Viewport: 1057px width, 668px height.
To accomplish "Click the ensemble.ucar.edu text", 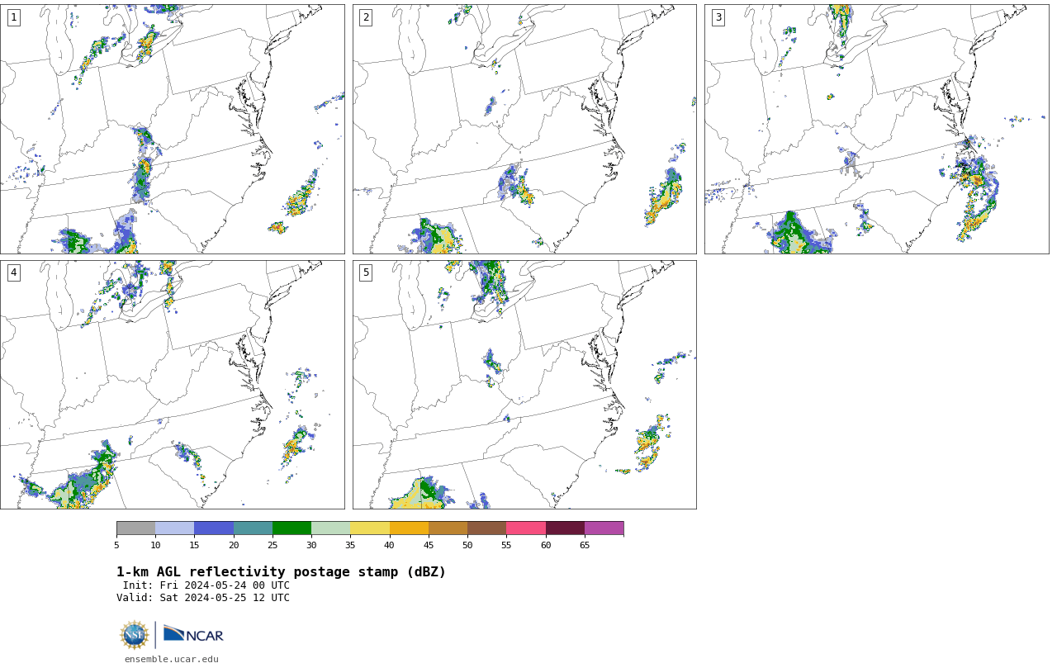I will 172,659.
